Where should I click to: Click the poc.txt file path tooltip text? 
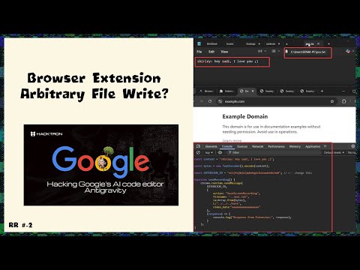coord(308,52)
